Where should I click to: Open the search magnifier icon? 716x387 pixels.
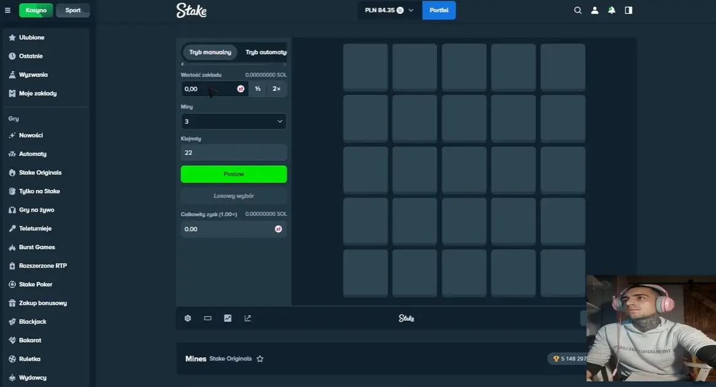tap(578, 10)
